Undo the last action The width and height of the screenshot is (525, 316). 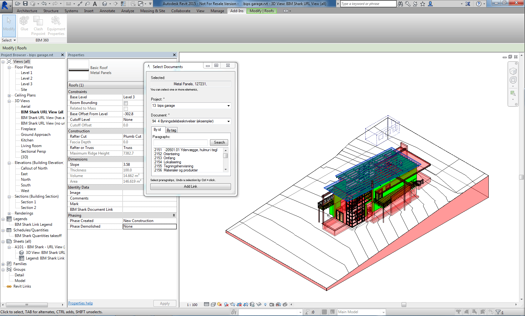coord(44,4)
